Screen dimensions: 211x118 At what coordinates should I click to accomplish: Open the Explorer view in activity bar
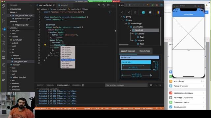click(x=4, y=6)
